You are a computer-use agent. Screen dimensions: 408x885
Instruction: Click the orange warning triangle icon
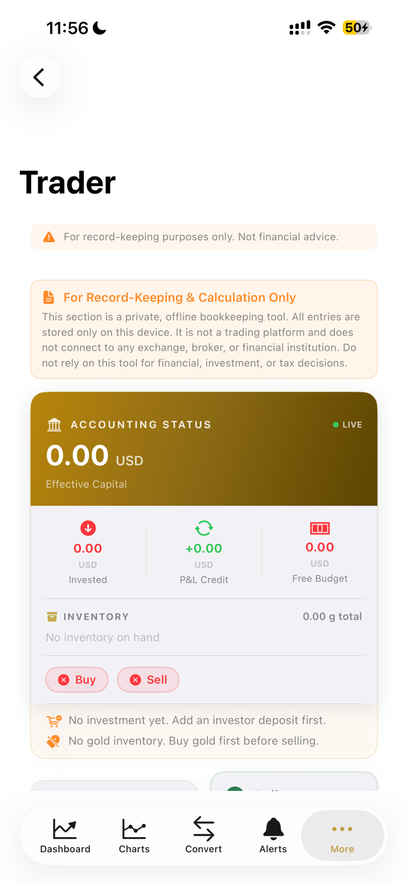pyautogui.click(x=49, y=237)
